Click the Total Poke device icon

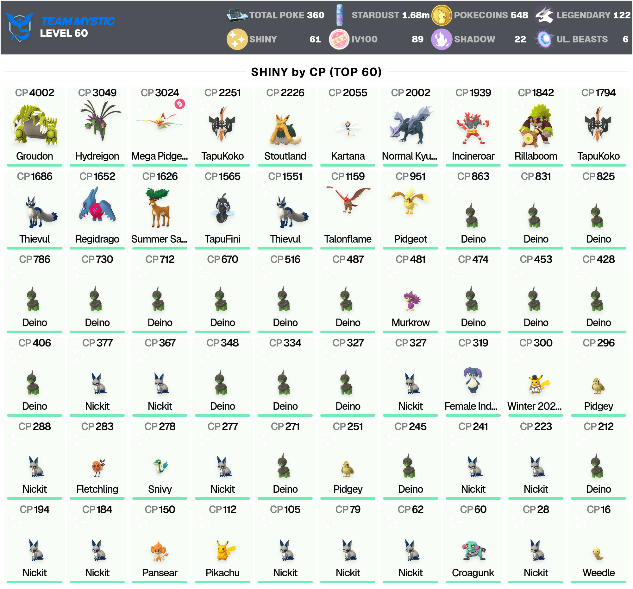(237, 15)
